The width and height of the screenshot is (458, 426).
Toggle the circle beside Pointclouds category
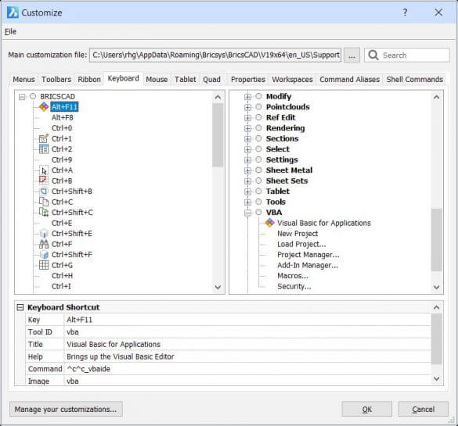pos(258,106)
